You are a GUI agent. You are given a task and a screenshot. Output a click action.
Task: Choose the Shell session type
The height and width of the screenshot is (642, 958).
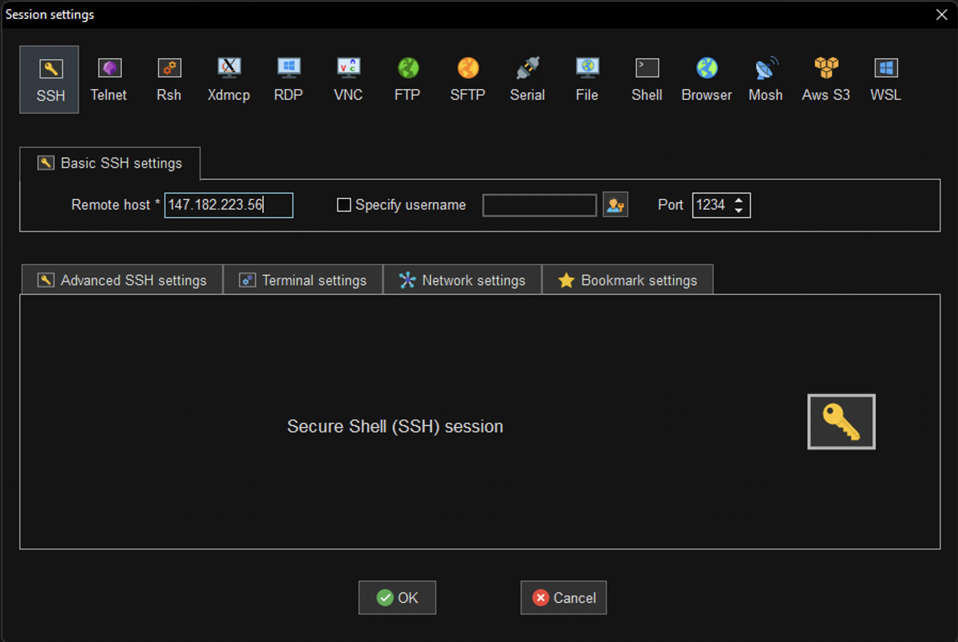(647, 79)
